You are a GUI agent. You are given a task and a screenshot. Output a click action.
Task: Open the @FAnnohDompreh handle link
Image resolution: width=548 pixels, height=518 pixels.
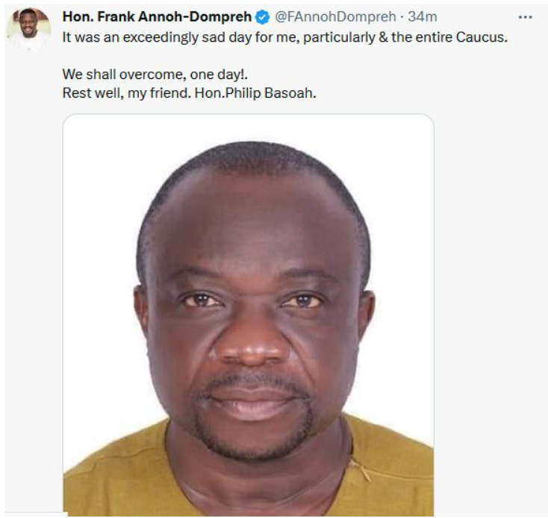[x=335, y=16]
